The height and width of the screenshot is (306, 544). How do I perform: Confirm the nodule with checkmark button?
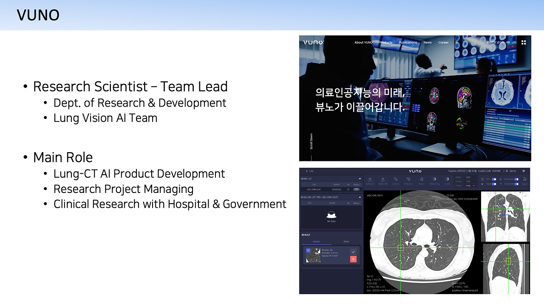[x=353, y=252]
